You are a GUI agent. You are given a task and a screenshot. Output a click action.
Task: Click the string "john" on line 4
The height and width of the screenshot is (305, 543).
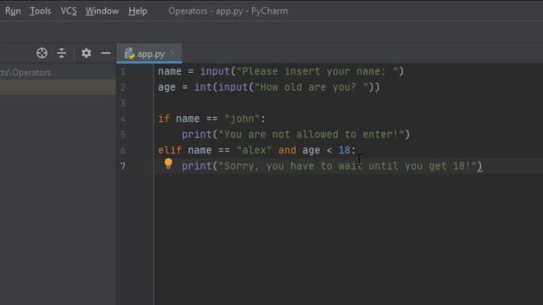coord(242,119)
